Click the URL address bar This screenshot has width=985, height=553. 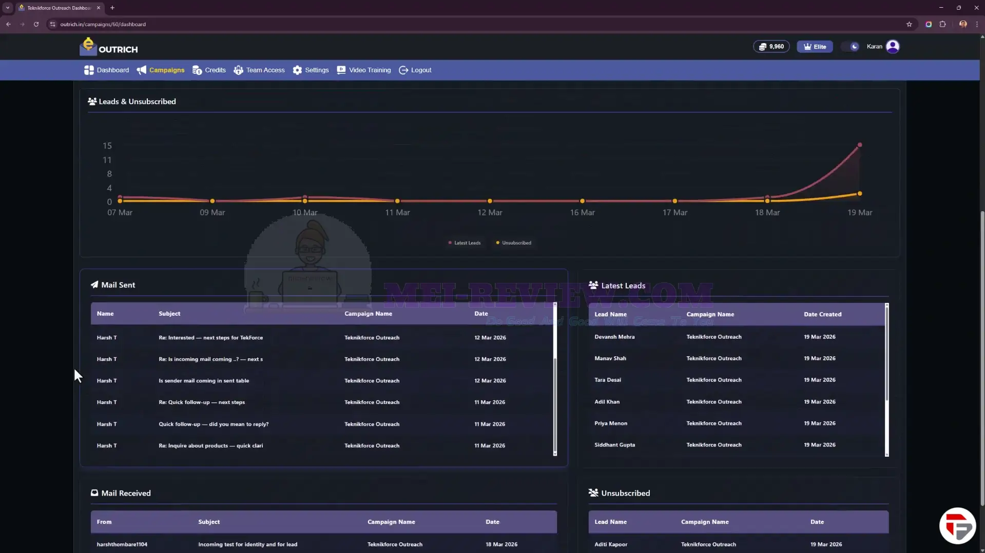pos(477,24)
